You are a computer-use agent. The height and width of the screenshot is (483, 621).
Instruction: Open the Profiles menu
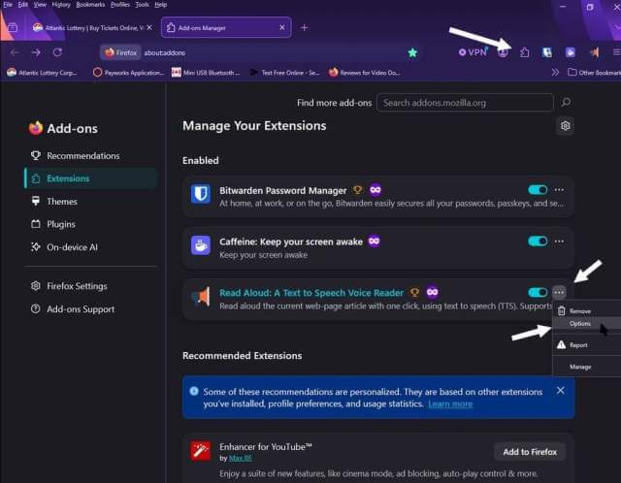[x=120, y=5]
